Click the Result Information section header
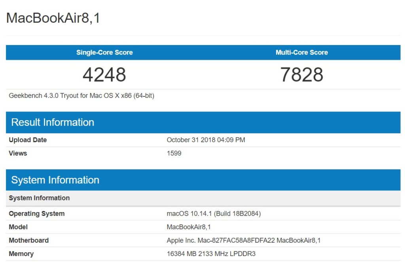The image size is (405, 262). point(53,123)
